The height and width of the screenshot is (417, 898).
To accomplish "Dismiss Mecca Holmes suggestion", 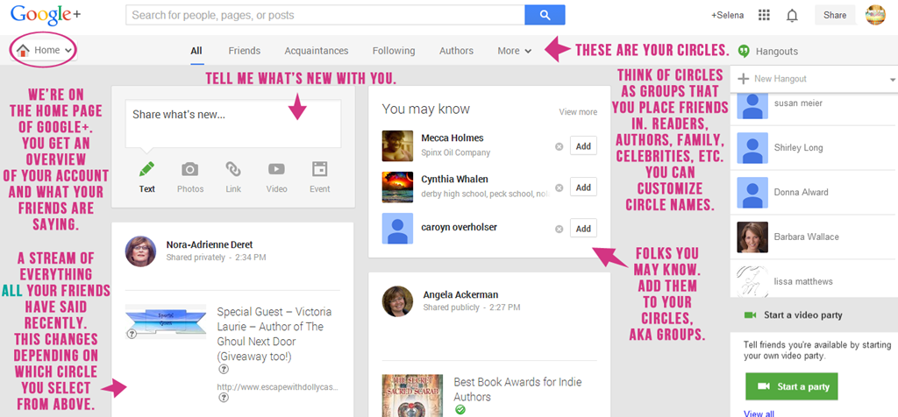I will (559, 146).
